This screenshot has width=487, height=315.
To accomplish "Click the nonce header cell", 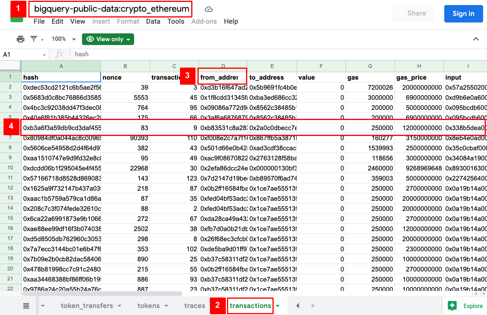I will (x=125, y=77).
